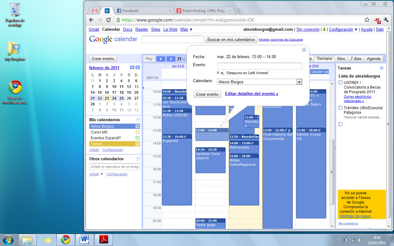
Task: Open the Alexis Burgos calendar options arrow
Action: [x=138, y=126]
